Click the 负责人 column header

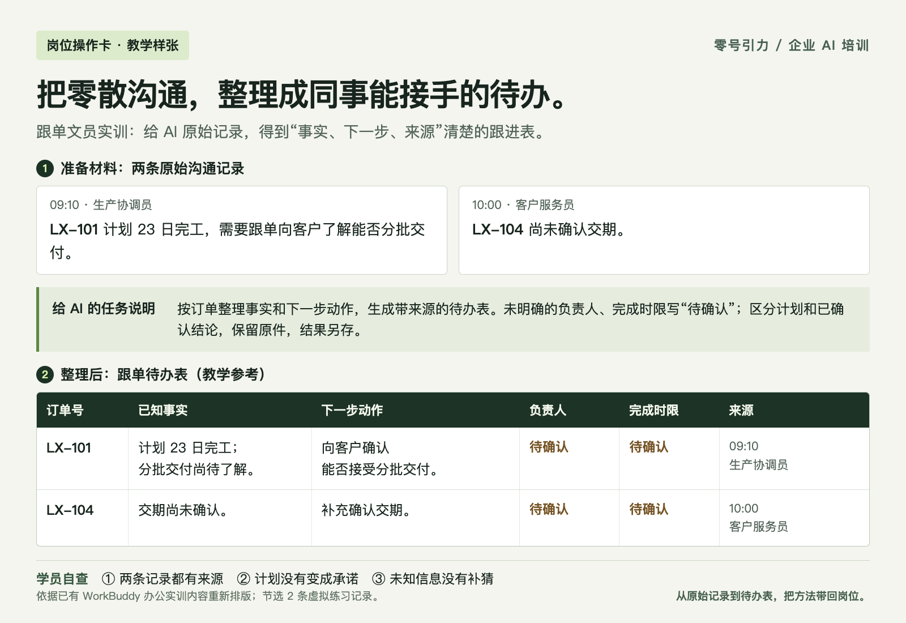[548, 410]
